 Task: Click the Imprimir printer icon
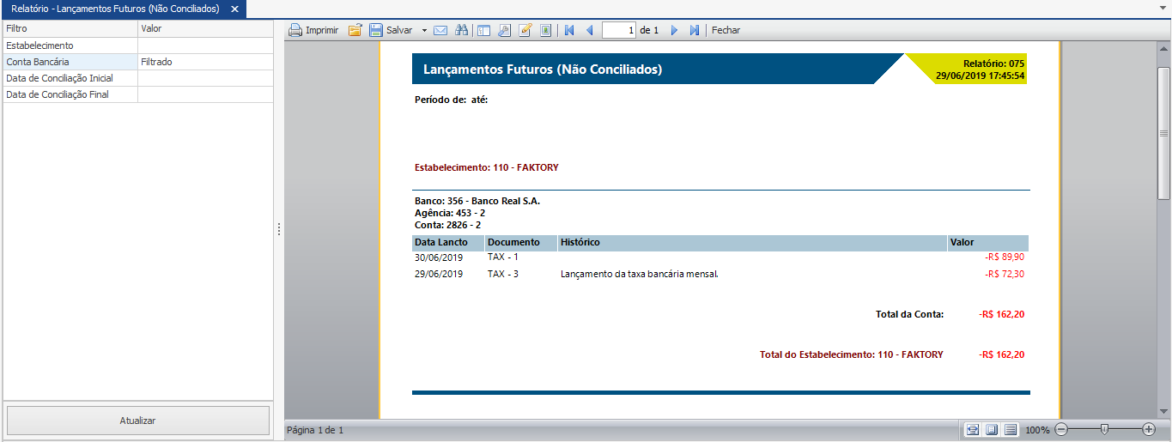[x=295, y=30]
